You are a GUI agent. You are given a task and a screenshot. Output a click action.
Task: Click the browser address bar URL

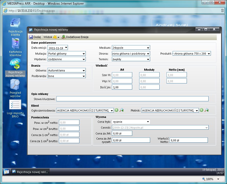32,11
